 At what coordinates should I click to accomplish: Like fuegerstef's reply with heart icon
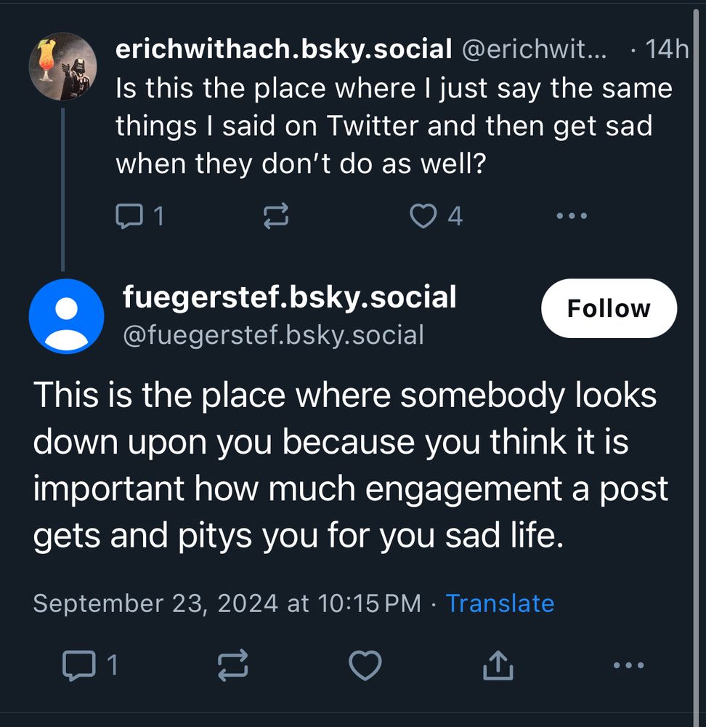(365, 664)
